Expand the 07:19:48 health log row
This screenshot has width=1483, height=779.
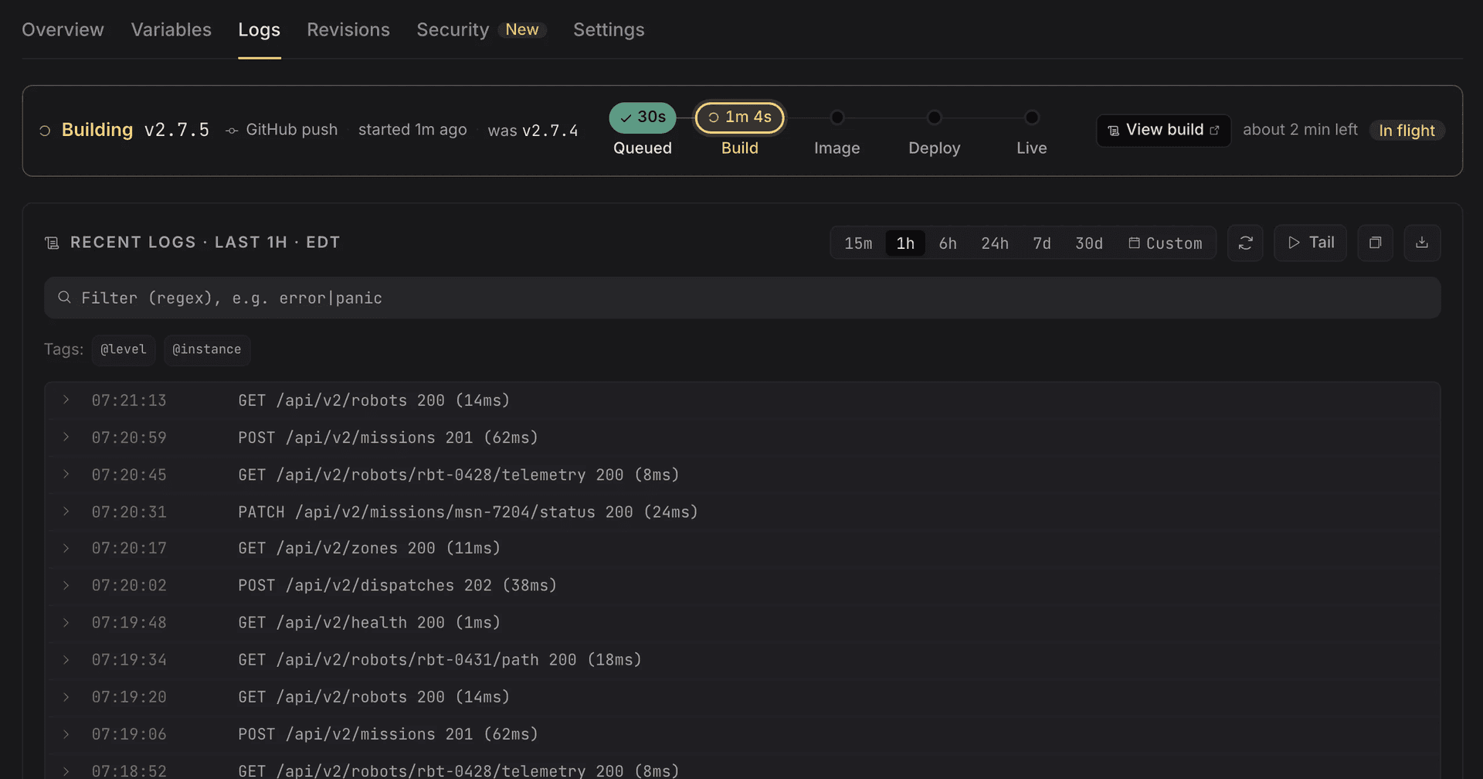point(66,622)
